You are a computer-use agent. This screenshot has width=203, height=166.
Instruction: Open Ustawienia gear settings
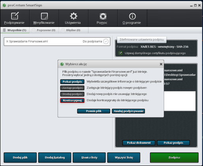point(73,18)
